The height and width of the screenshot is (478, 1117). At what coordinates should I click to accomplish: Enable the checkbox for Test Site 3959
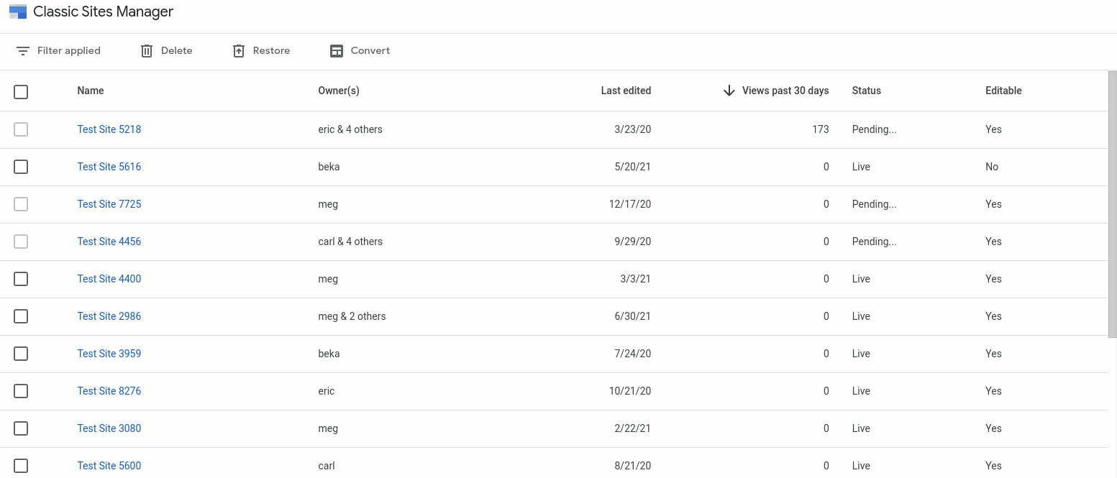click(x=21, y=354)
